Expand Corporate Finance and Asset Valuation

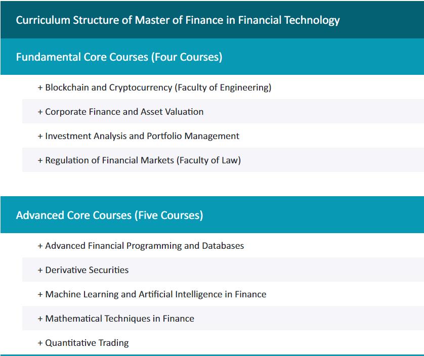click(x=124, y=112)
